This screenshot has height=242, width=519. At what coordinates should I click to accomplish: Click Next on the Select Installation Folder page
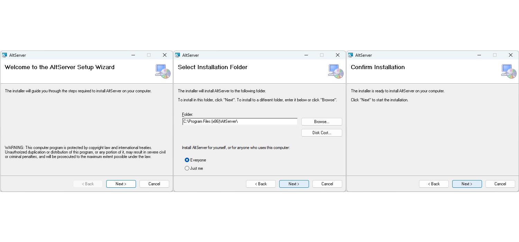(x=294, y=184)
